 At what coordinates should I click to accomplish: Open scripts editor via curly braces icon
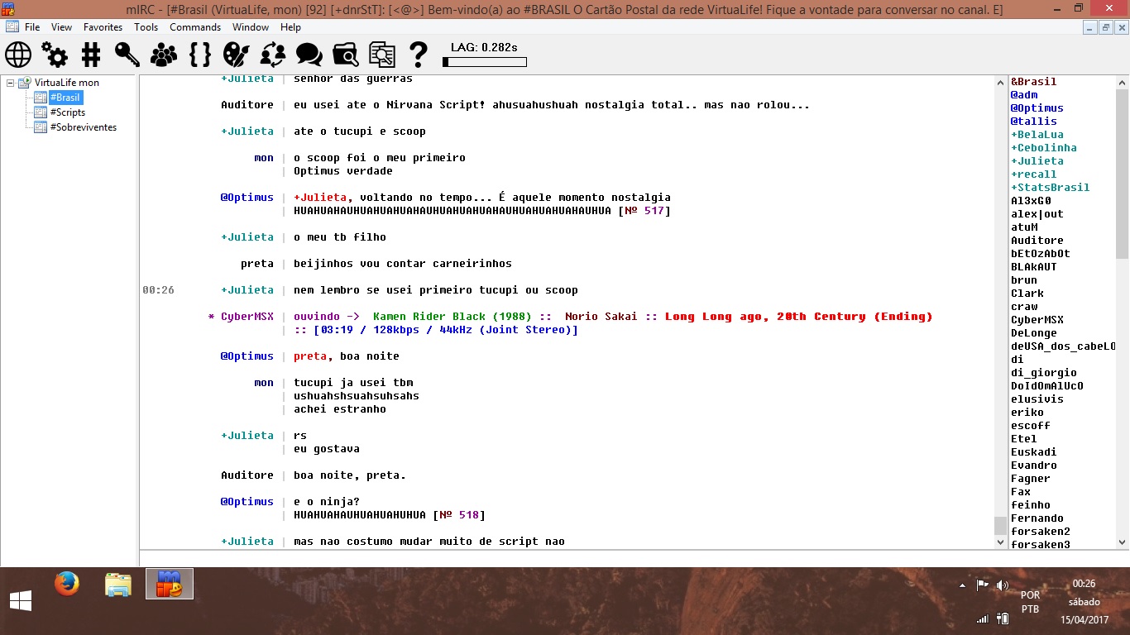click(200, 55)
